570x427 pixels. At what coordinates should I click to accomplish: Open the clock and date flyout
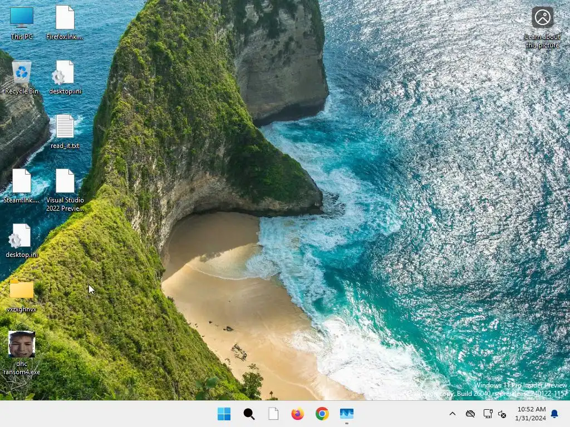530,414
